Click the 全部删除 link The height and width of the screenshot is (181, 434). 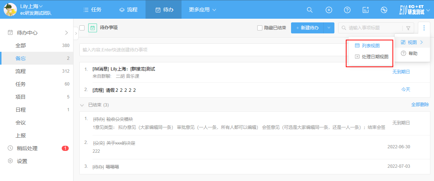click(x=420, y=105)
